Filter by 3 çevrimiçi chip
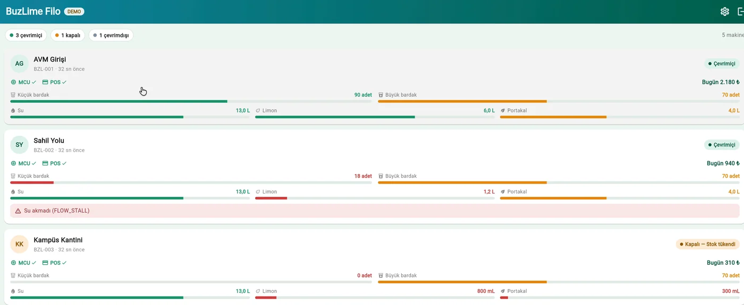Viewport: 744px width, 305px height. coord(26,36)
